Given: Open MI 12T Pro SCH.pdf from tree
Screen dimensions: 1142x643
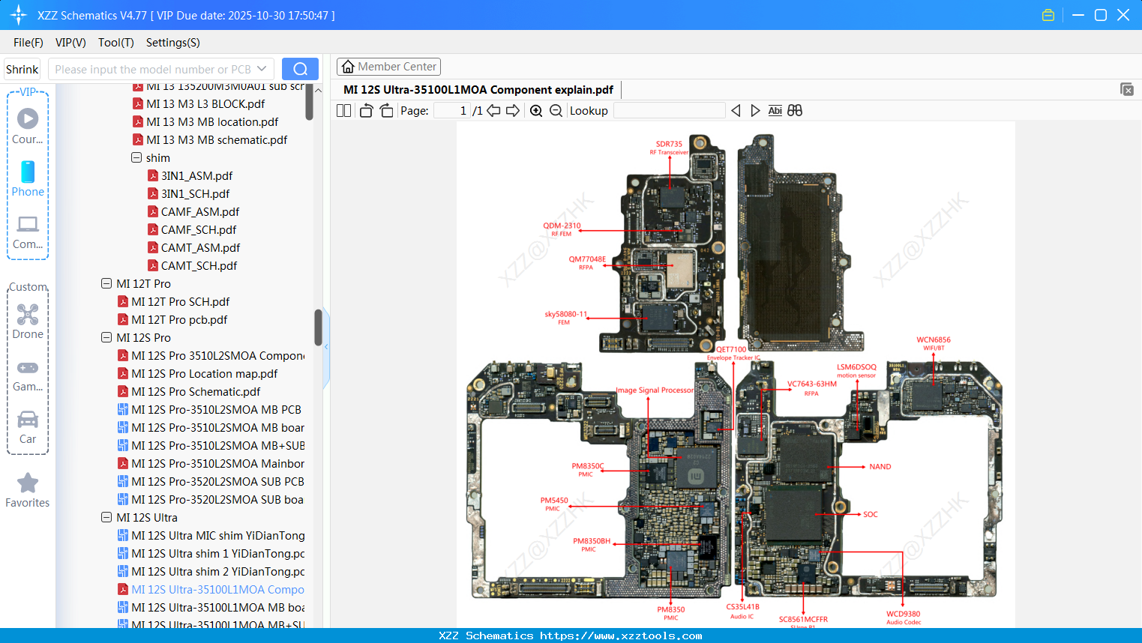Looking at the screenshot, I should (191, 301).
